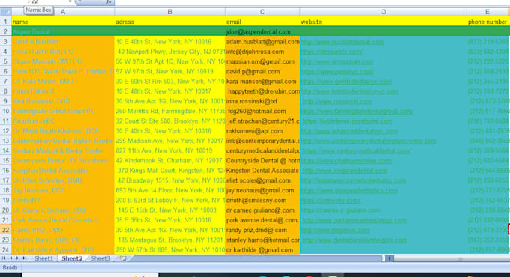510x277 pixels.
Task: Open the kingstondental.com link
Action: pyautogui.click(x=344, y=171)
